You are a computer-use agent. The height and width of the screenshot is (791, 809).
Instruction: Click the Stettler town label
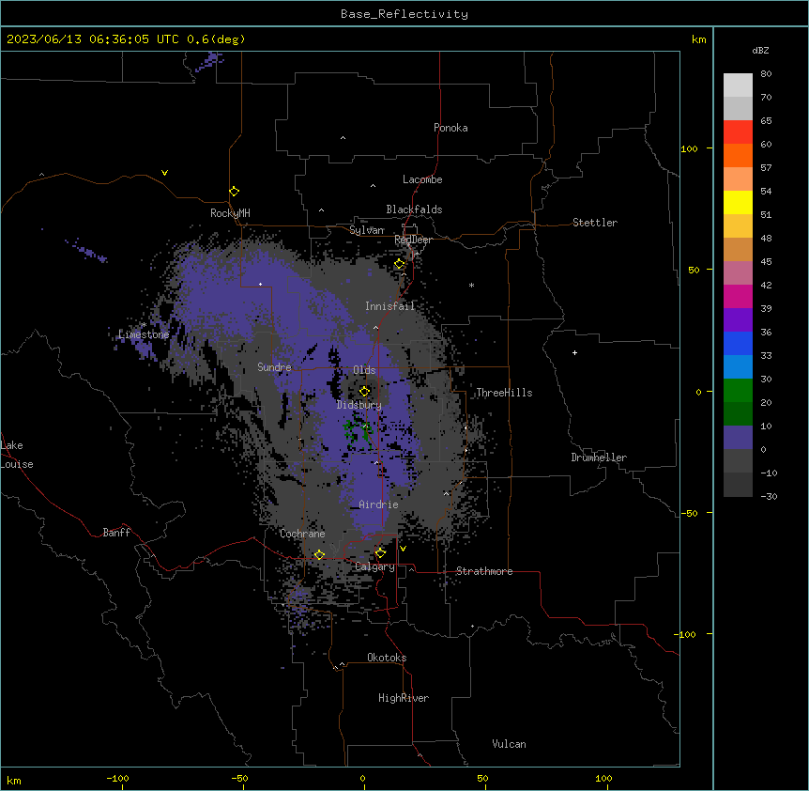pyautogui.click(x=595, y=223)
